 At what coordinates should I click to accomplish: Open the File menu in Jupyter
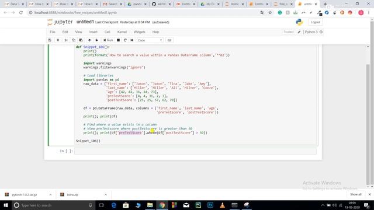coord(53,32)
